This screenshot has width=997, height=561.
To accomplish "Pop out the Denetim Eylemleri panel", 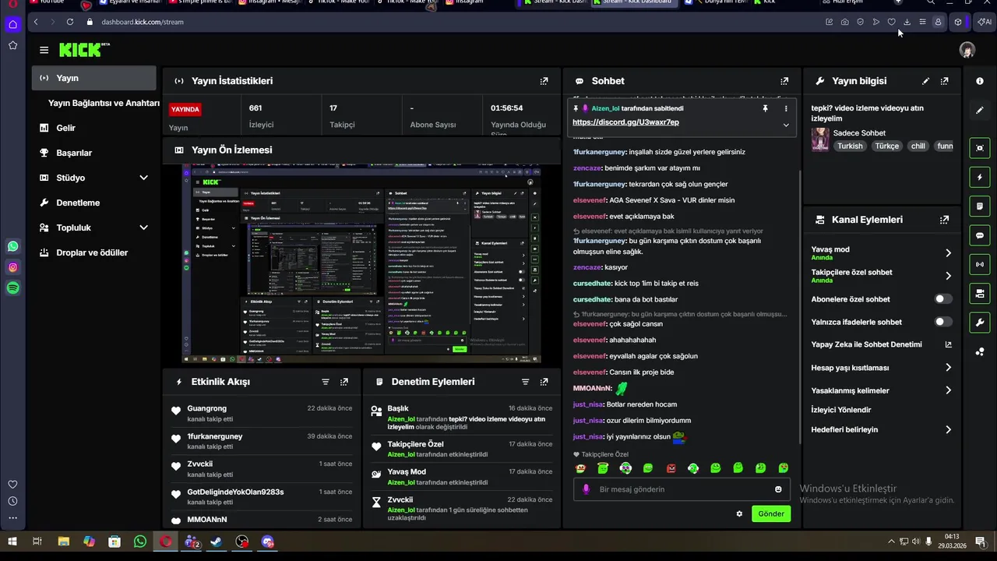I will tap(544, 382).
